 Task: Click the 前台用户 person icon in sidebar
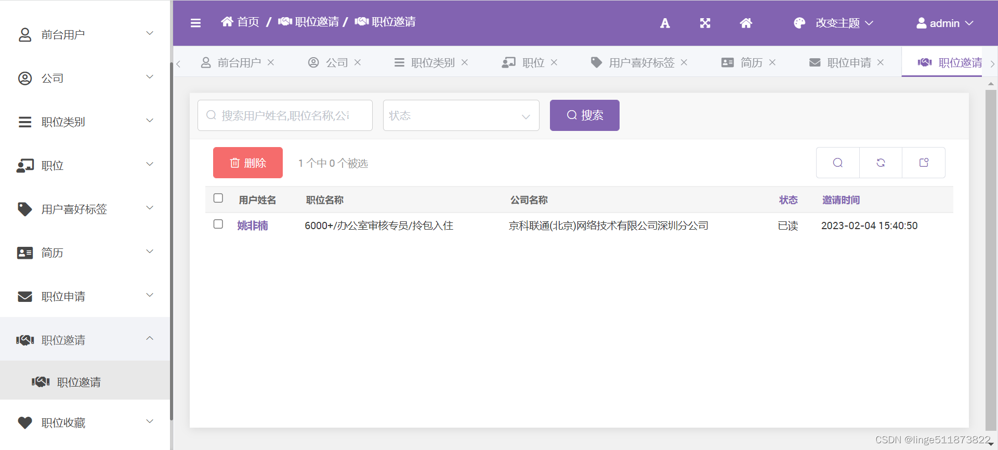pyautogui.click(x=25, y=35)
